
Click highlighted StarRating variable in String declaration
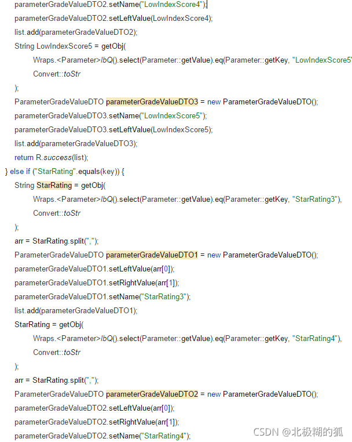click(x=54, y=186)
